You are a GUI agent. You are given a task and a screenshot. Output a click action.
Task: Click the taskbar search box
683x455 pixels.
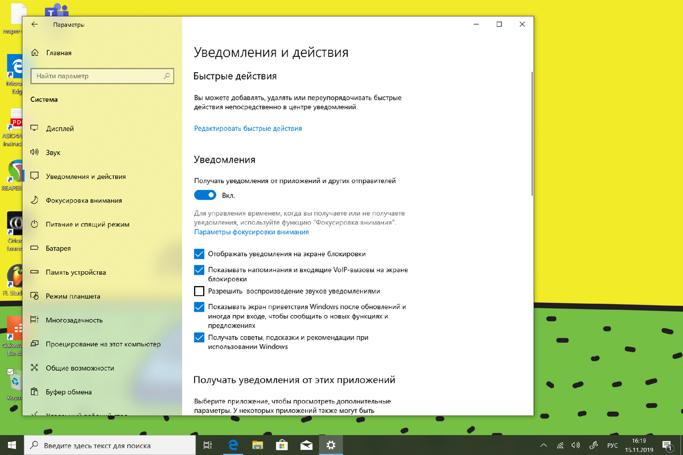click(x=111, y=445)
